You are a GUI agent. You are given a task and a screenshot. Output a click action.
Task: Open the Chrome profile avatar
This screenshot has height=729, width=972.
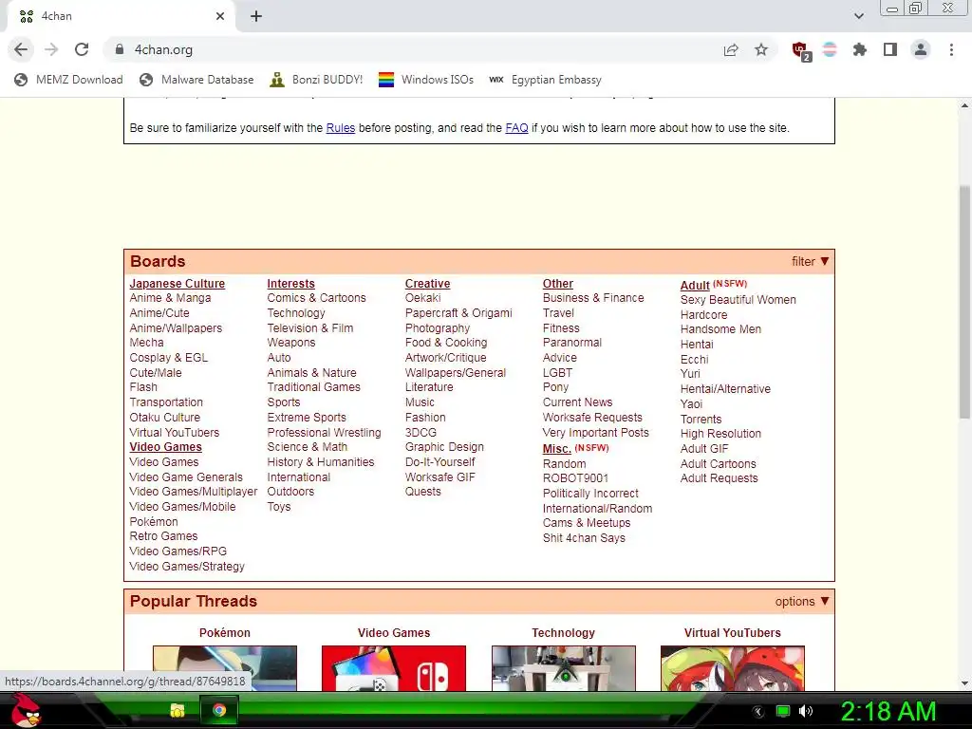pos(921,49)
